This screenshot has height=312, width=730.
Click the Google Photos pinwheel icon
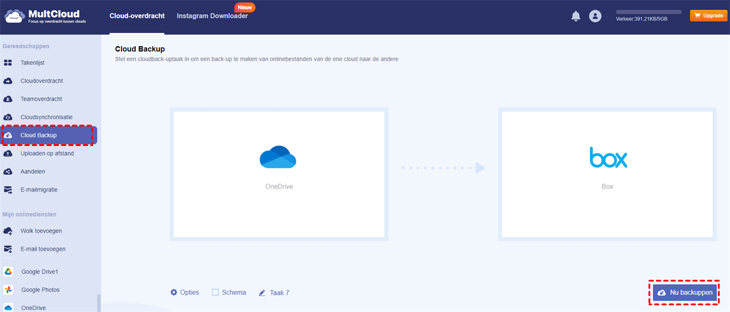(x=9, y=289)
